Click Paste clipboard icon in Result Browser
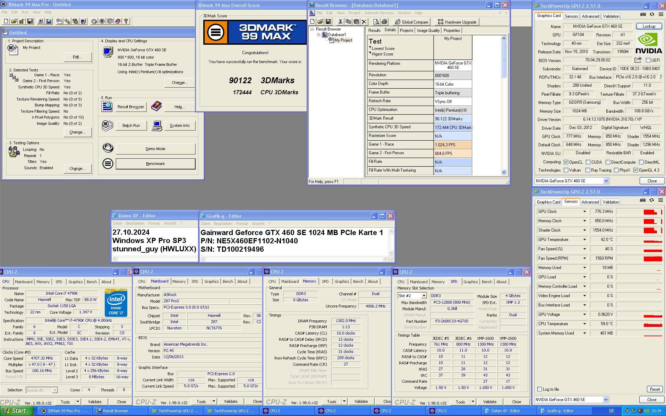This screenshot has width=666, height=416. 356,21
